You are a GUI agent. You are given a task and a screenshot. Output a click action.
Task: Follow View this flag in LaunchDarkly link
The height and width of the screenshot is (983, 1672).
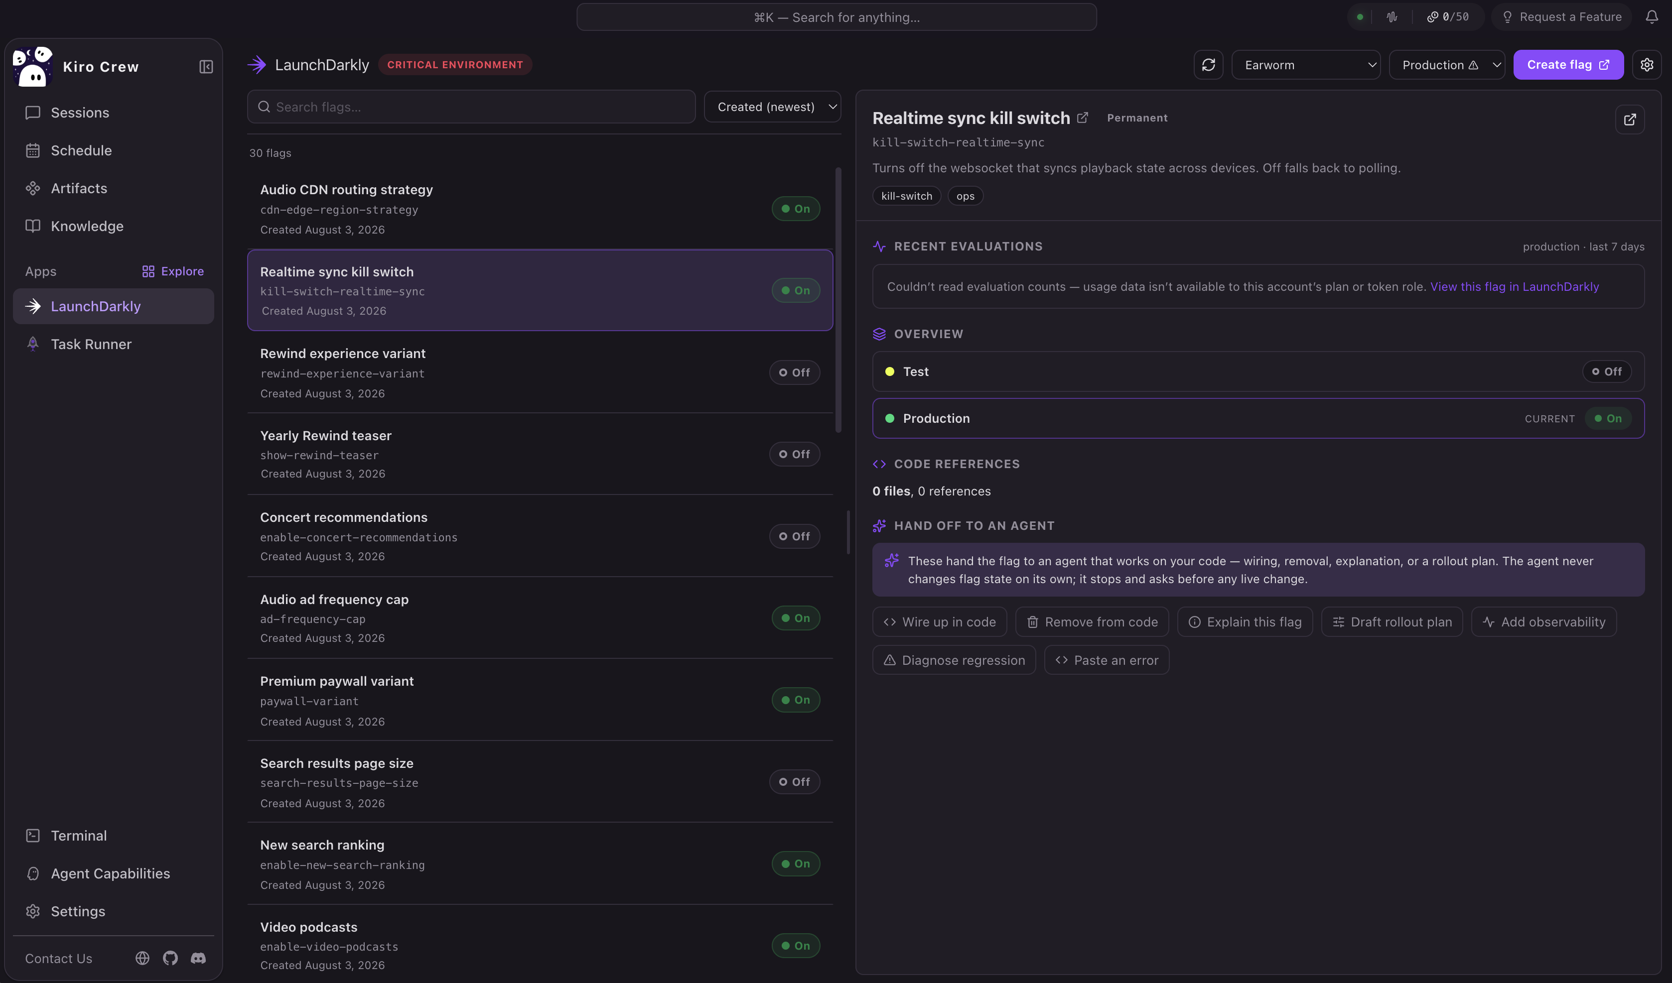coord(1514,286)
